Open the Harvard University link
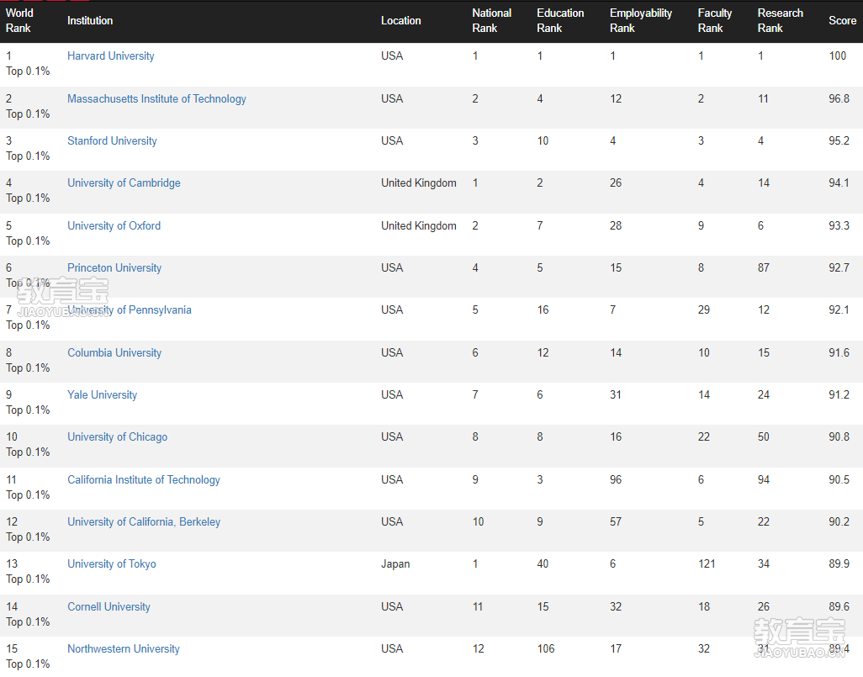Screen dimensions: 863x677 tap(111, 56)
